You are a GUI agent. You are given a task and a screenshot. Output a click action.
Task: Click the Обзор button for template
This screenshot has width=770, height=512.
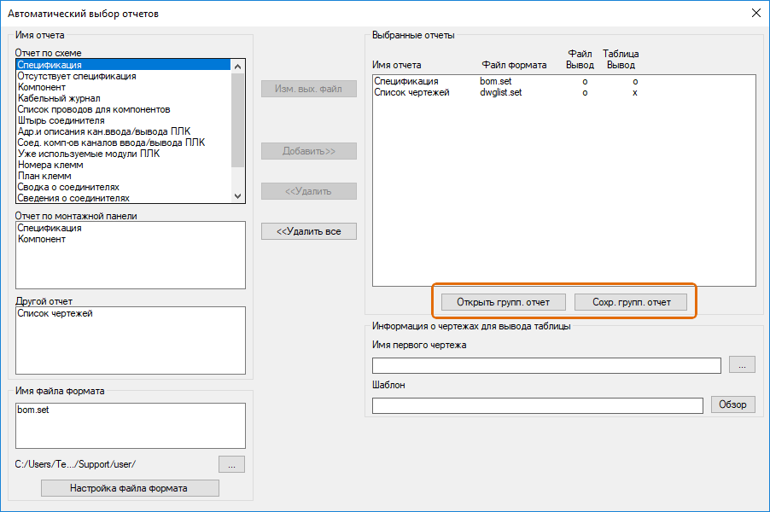click(x=732, y=404)
